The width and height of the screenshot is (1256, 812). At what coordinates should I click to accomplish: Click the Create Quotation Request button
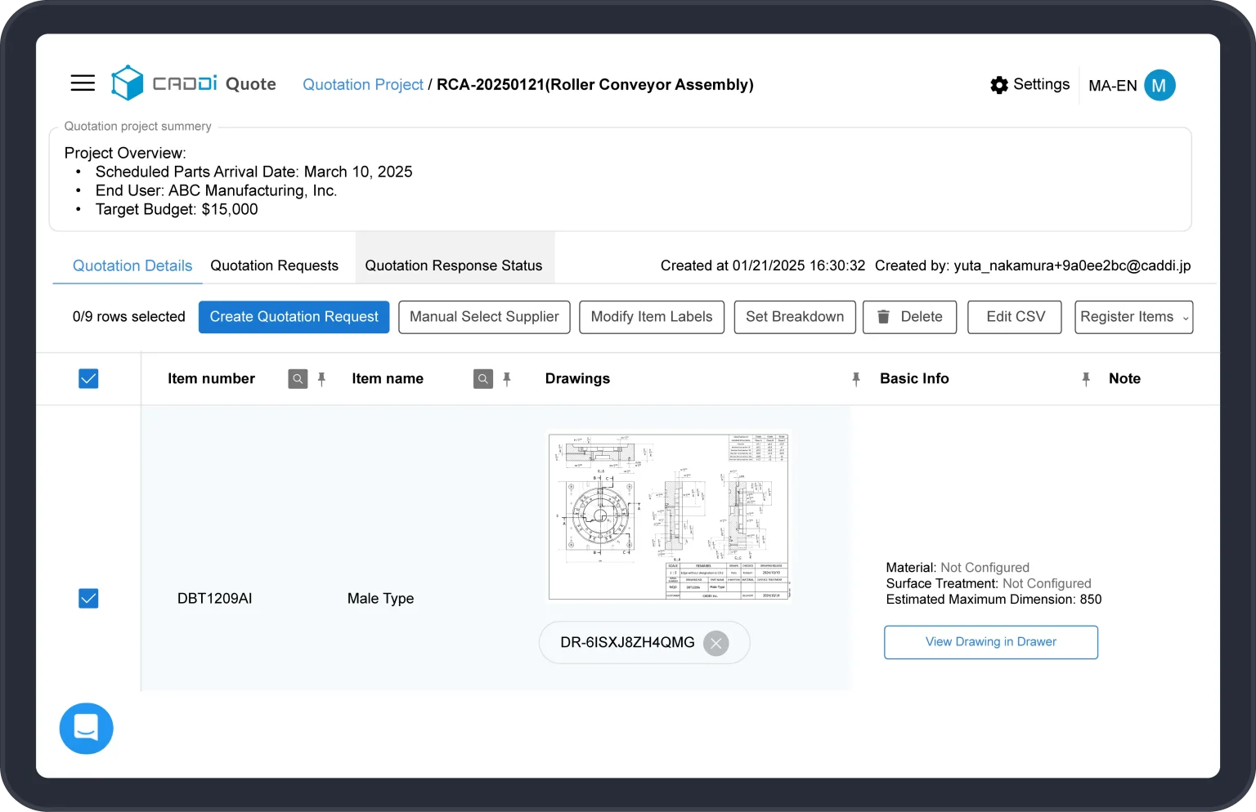[x=294, y=317]
